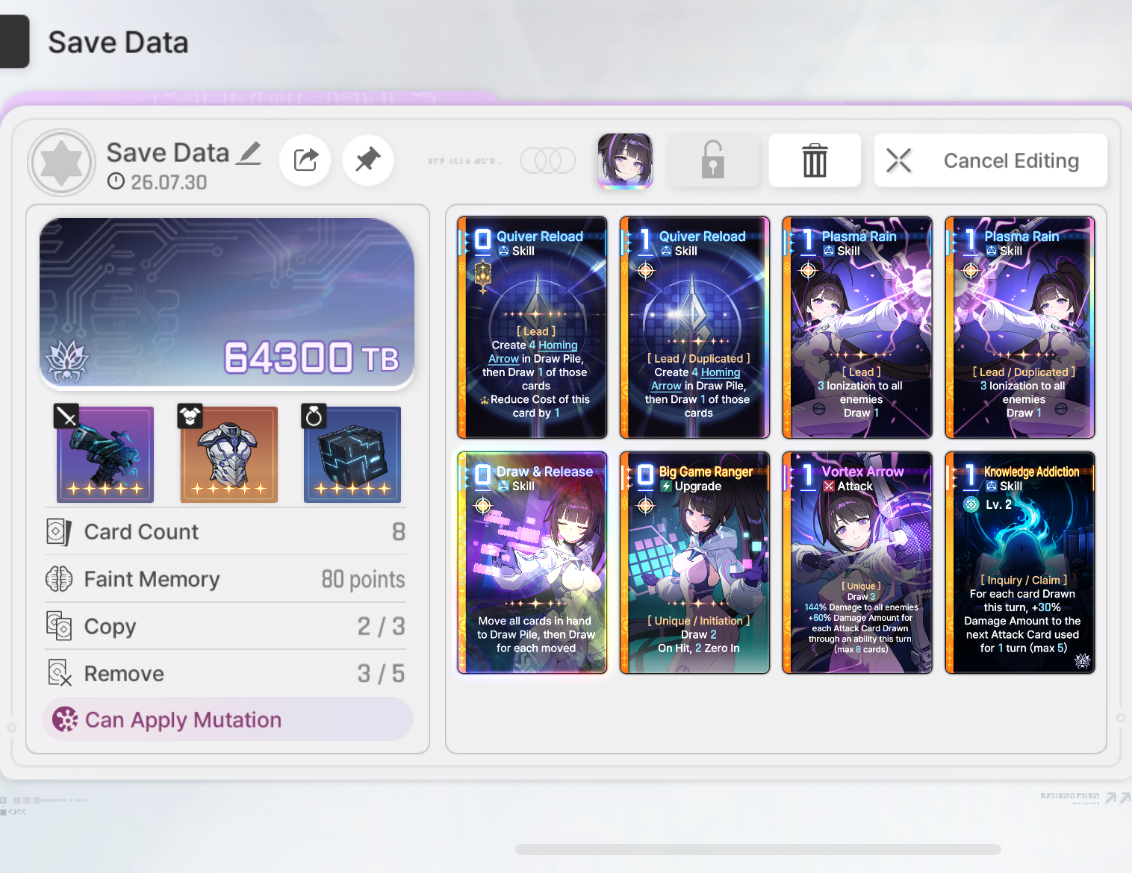
Task: Open the ring accessory cube slot
Action: pyautogui.click(x=352, y=454)
